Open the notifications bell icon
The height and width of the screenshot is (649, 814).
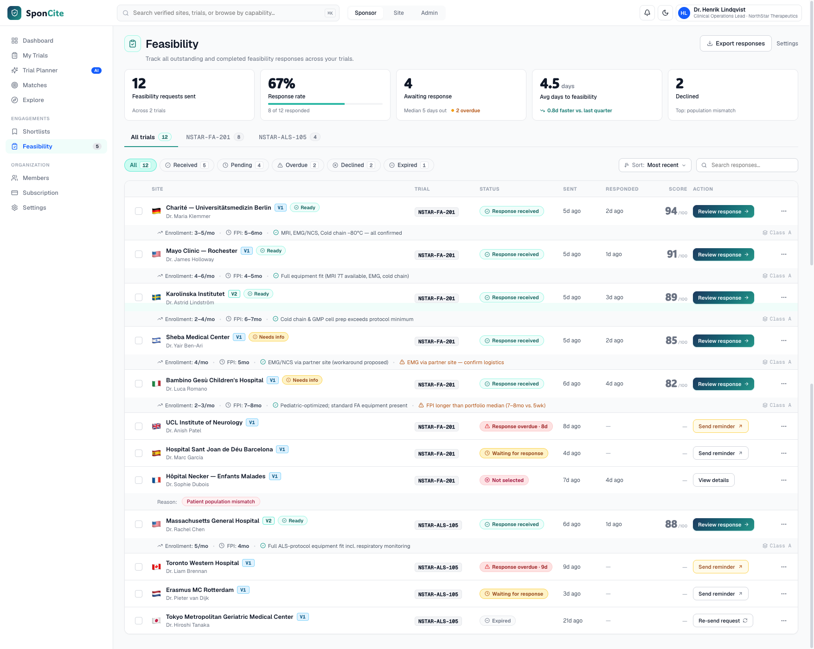[647, 13]
